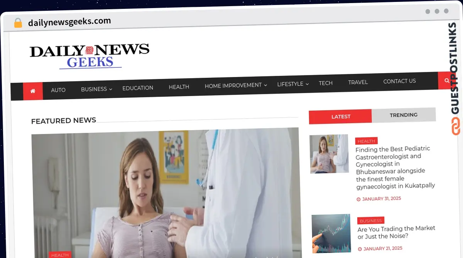Click the pediatric gastroenterologist article thumbnail

click(329, 154)
